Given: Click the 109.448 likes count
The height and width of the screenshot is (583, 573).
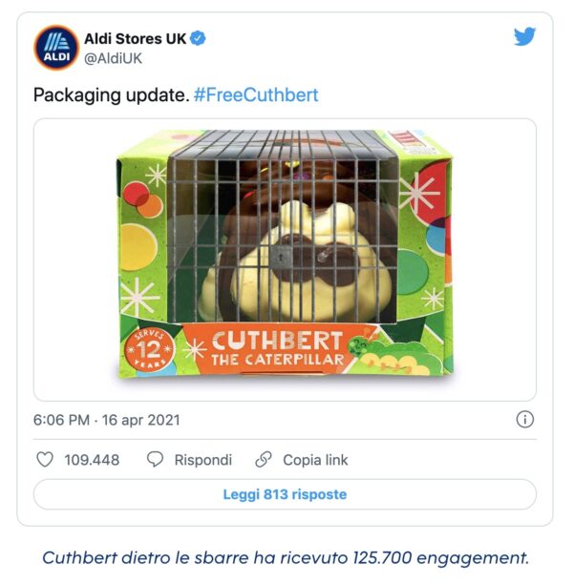Looking at the screenshot, I should pos(92,460).
